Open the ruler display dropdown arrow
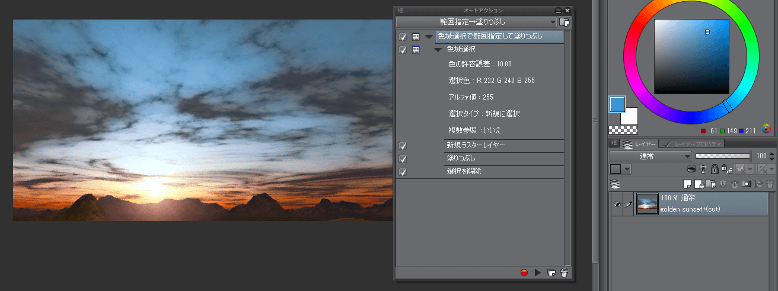Image resolution: width=778 pixels, height=291 pixels. 771,170
